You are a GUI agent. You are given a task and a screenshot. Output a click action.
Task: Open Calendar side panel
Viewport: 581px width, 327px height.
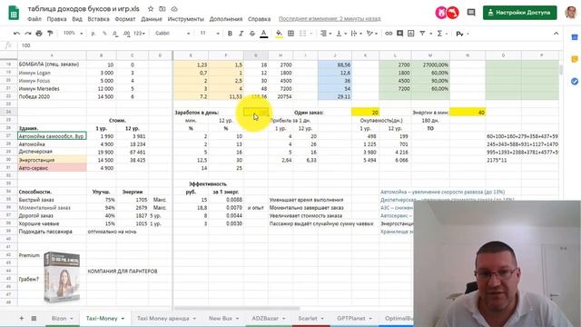coord(575,37)
